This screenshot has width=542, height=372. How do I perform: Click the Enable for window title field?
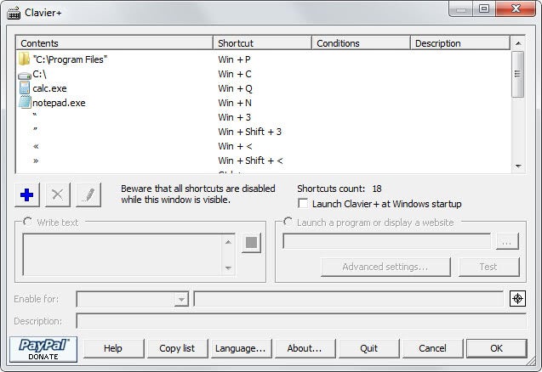point(349,299)
